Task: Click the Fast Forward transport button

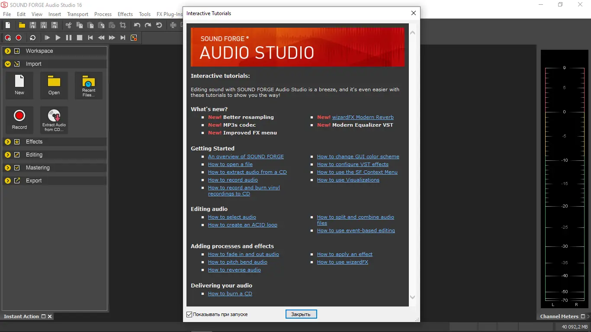Action: [112, 38]
